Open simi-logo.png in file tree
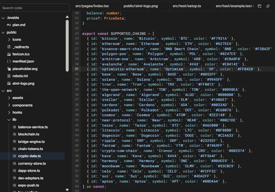275x192 pixels. pos(23,83)
